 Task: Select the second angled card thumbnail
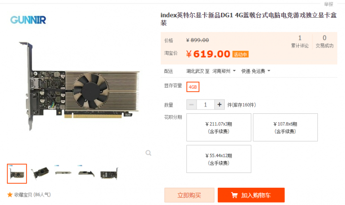coord(40,173)
